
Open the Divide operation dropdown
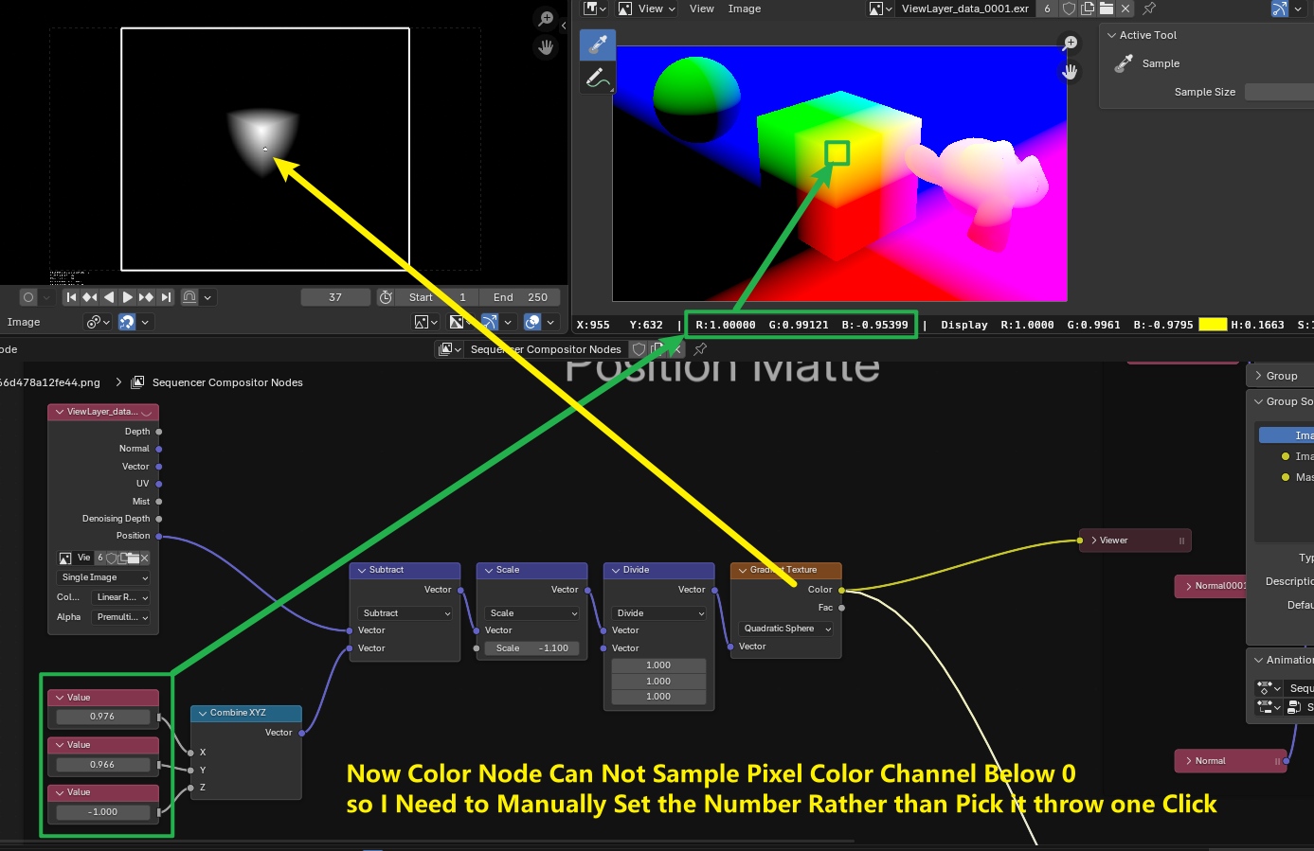[659, 613]
